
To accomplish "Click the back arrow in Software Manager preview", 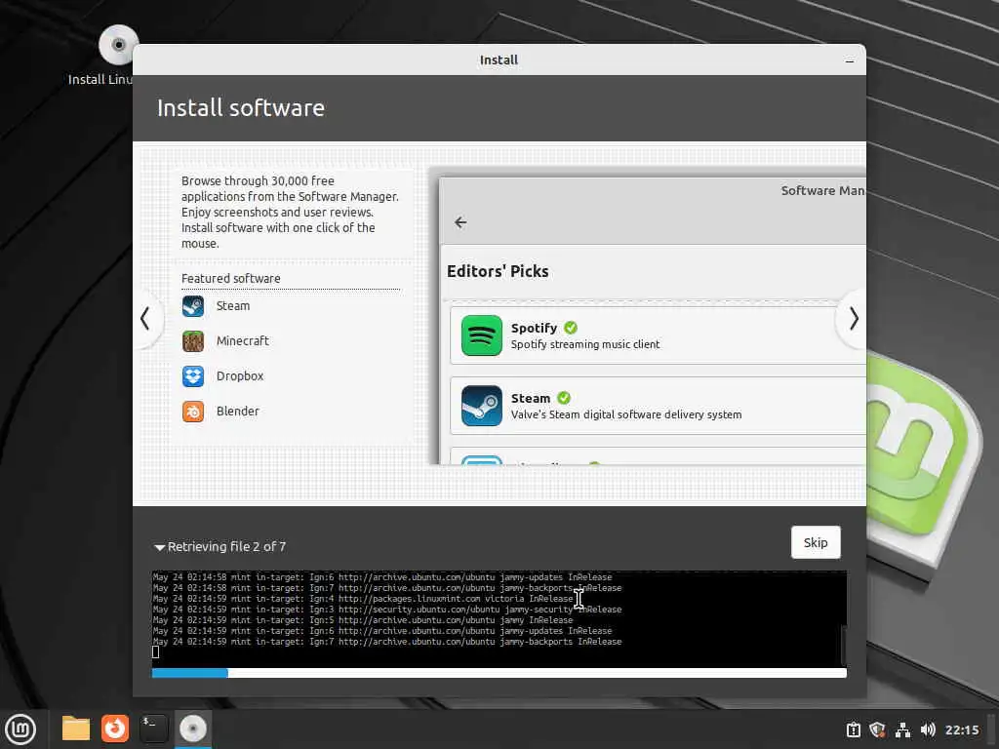I will tap(460, 222).
